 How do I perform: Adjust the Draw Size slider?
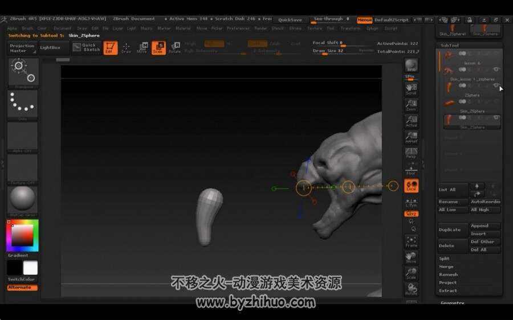coord(343,52)
